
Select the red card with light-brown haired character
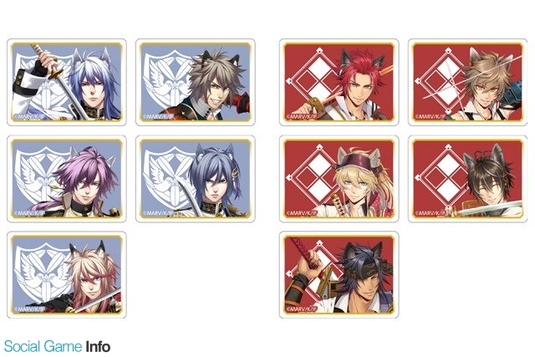click(467, 82)
